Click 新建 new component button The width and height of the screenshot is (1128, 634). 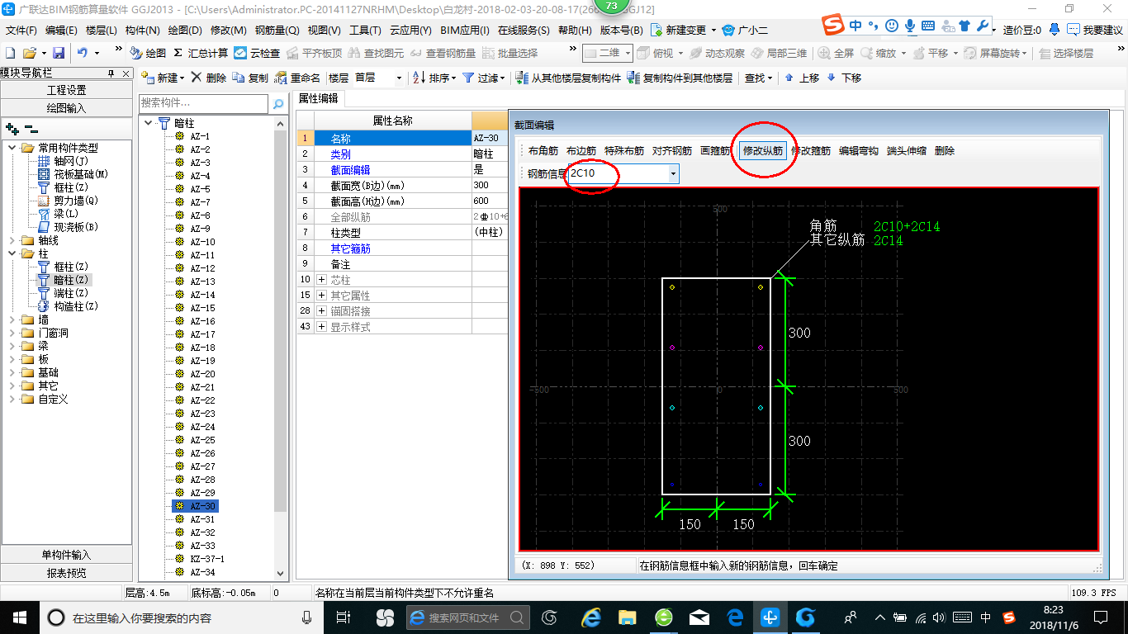coord(163,78)
